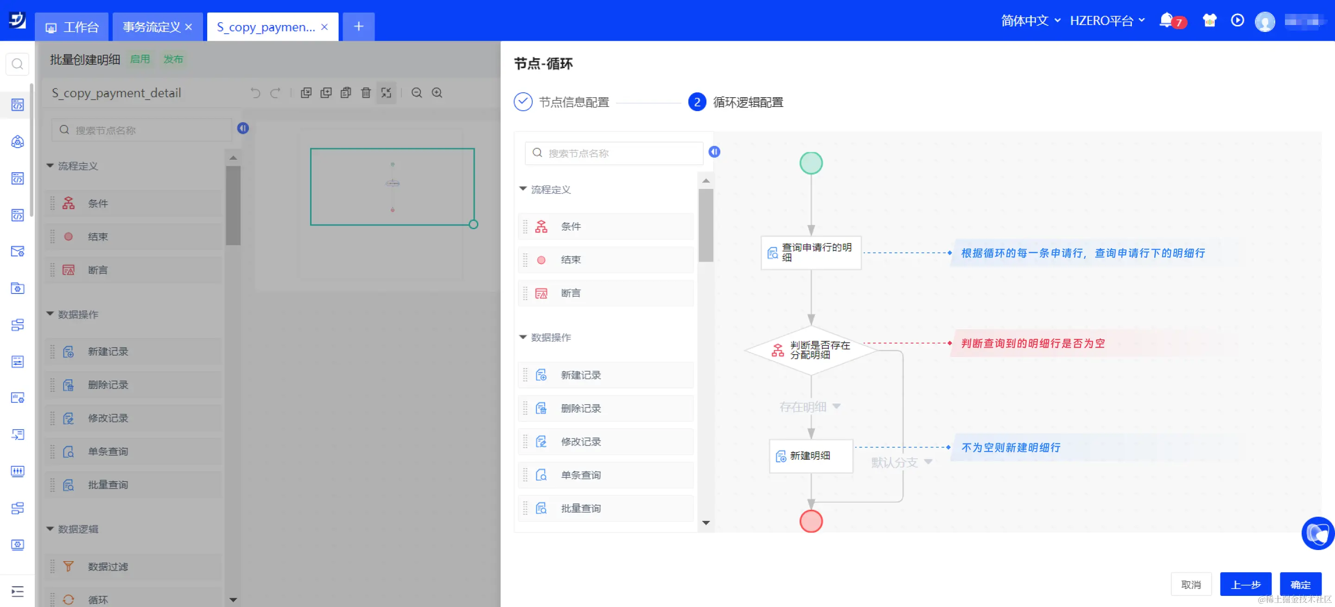The image size is (1335, 607).
Task: Click the theme shirt icon in header
Action: [x=1209, y=21]
